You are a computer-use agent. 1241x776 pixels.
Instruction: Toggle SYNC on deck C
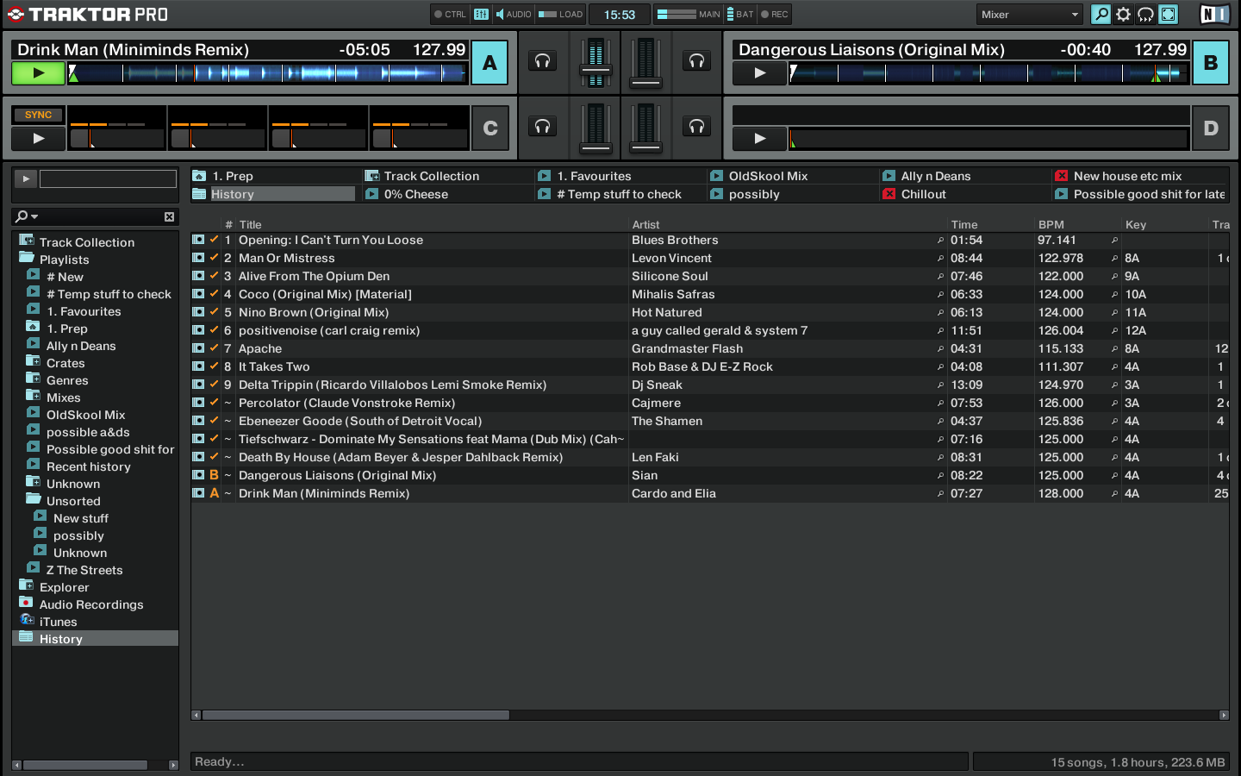pyautogui.click(x=38, y=115)
